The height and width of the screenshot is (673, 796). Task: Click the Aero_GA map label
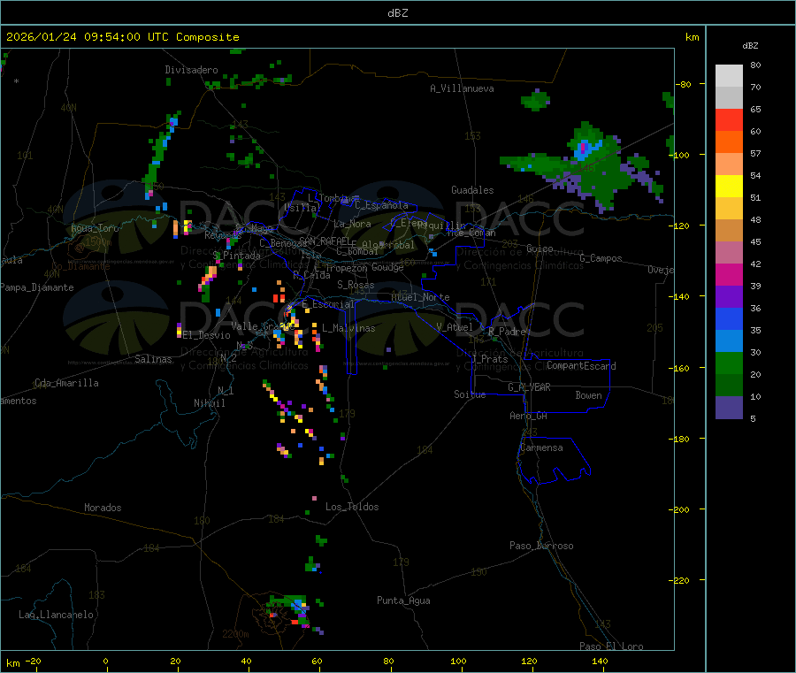(x=529, y=416)
